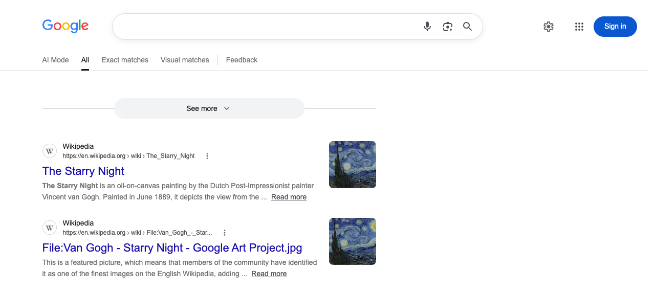This screenshot has height=293, width=655.
Task: Open the Exact matches tab
Action: pos(125,60)
